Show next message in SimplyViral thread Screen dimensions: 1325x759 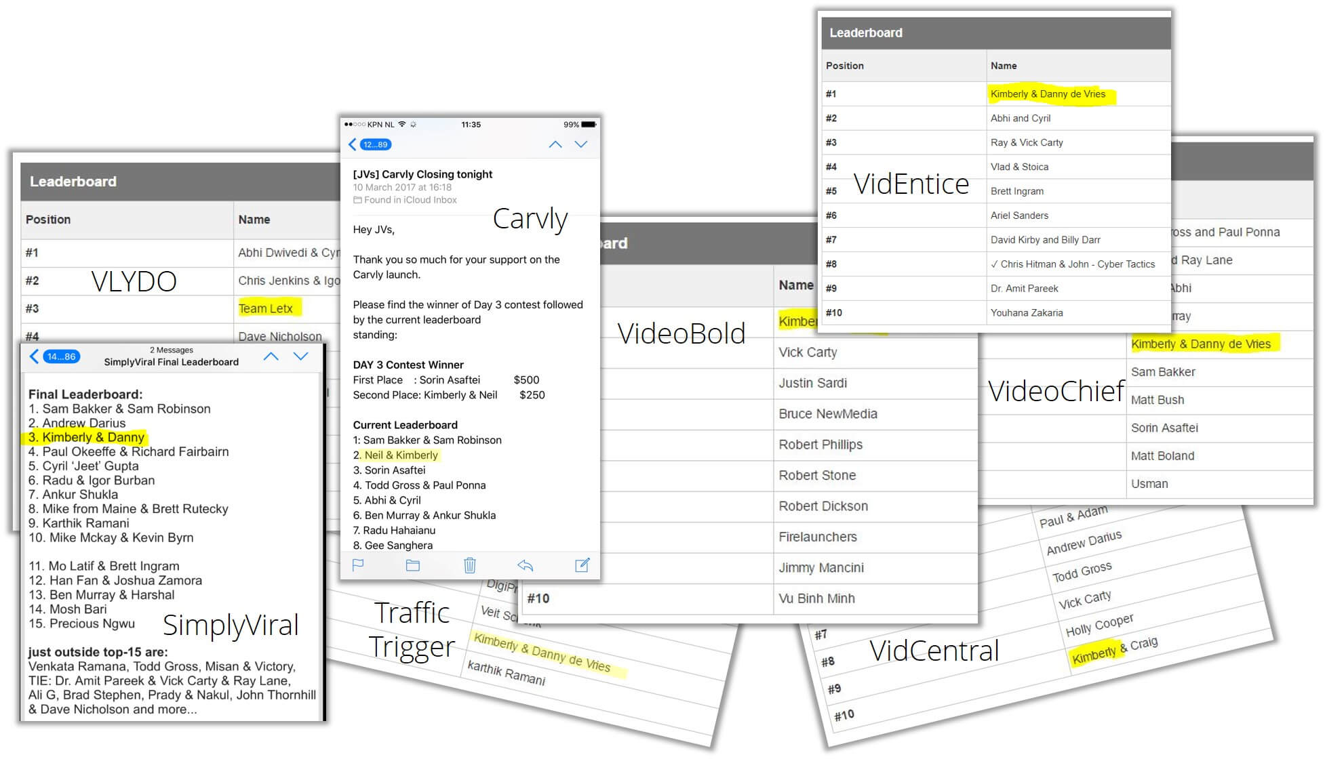point(301,356)
